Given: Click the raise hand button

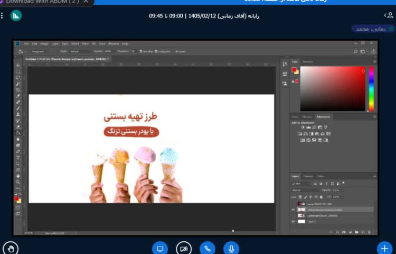Looking at the screenshot, I should click(x=10, y=249).
